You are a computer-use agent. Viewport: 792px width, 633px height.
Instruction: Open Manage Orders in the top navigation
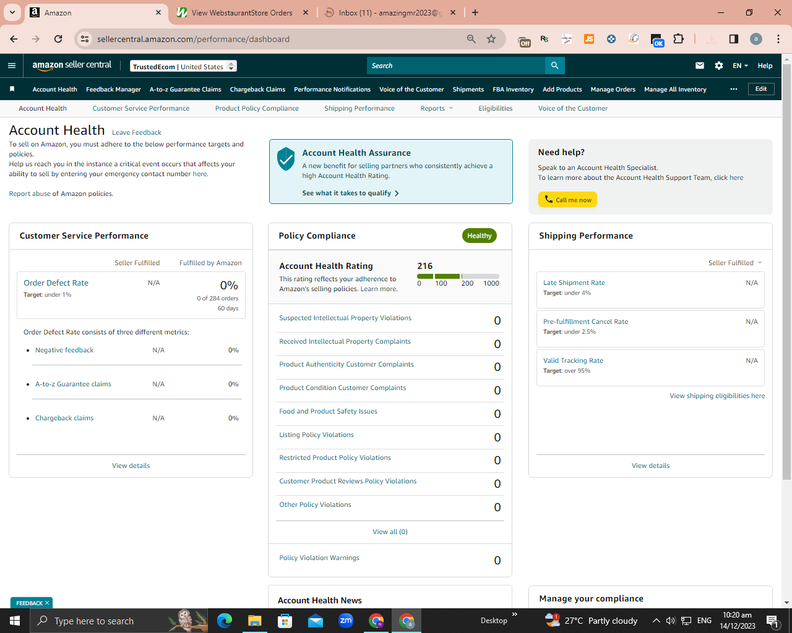[x=613, y=89]
